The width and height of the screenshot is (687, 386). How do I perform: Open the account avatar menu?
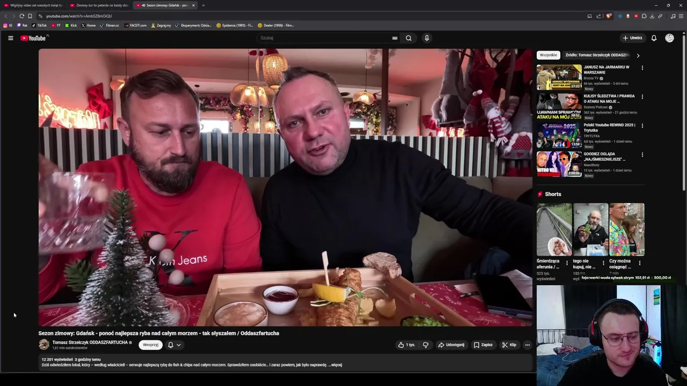(669, 38)
